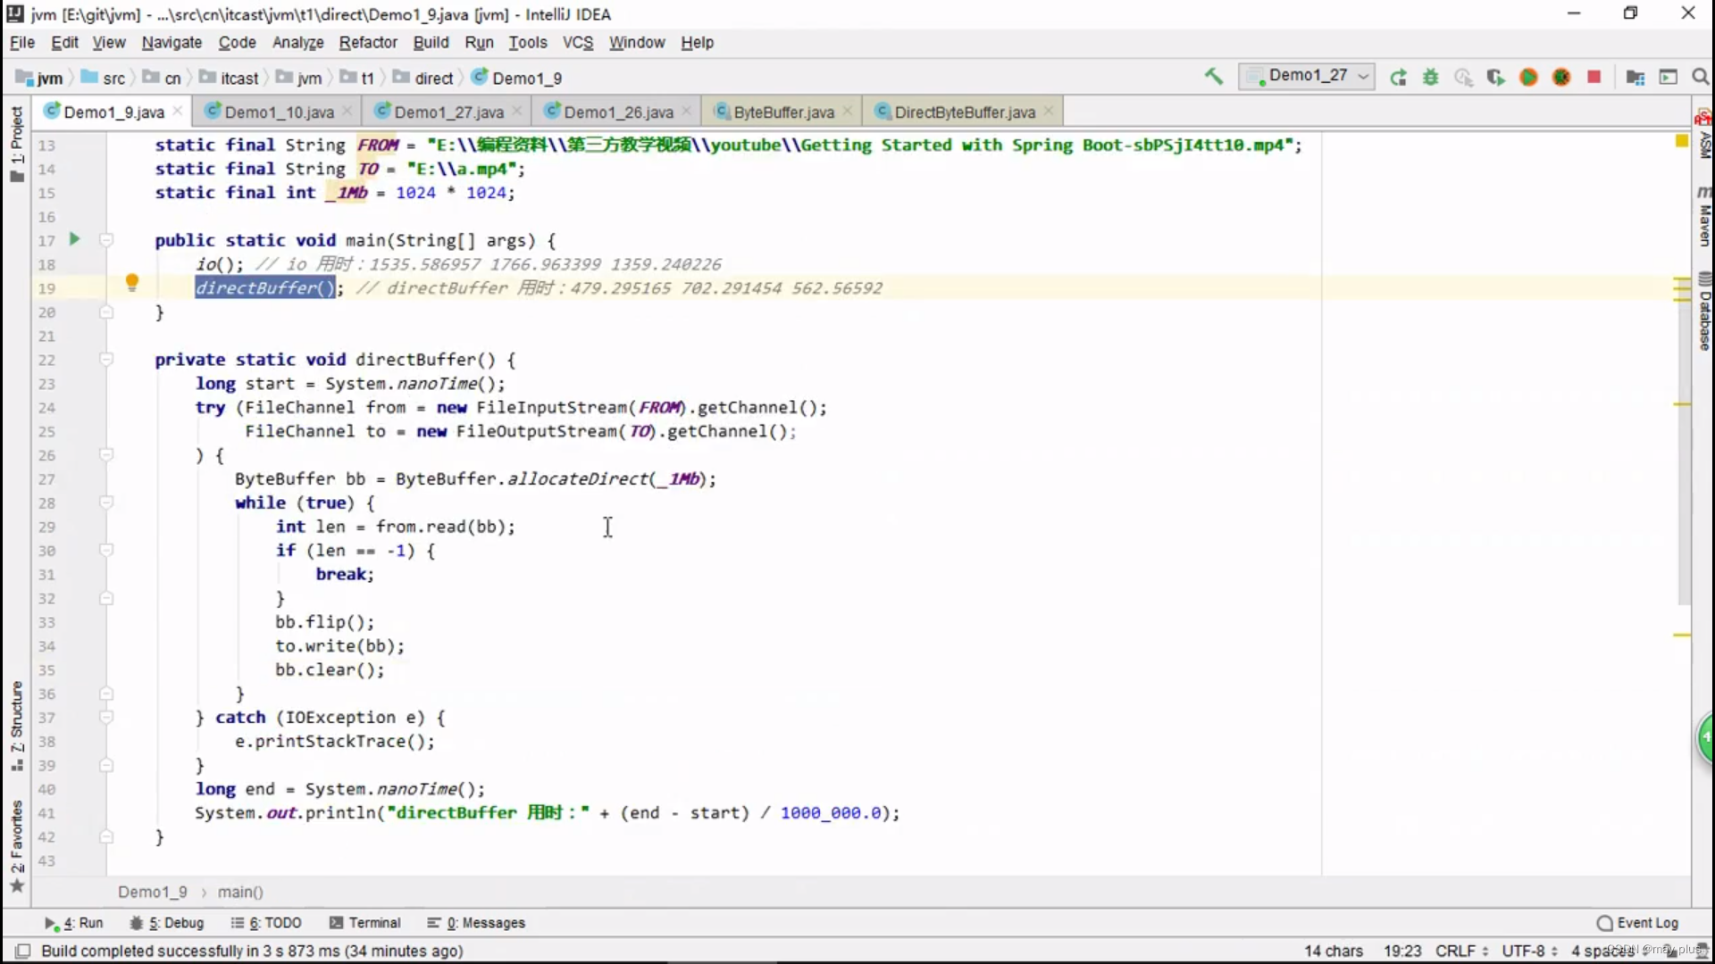Click the Run with Coverage shield icon
Screen dimensions: 1715x964
1496,78
